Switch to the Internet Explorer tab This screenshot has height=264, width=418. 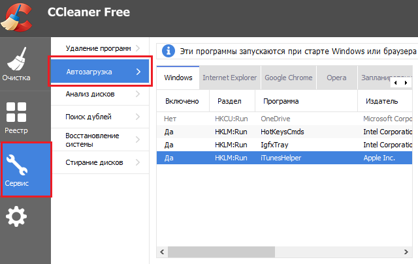point(229,78)
